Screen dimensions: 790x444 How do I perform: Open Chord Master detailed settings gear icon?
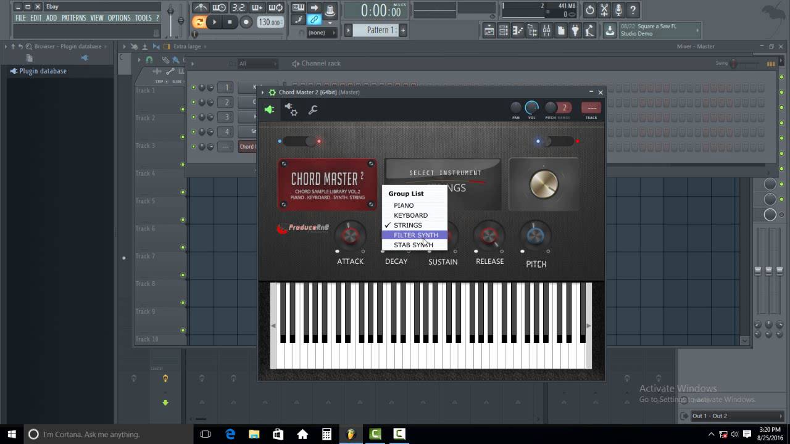(x=291, y=110)
